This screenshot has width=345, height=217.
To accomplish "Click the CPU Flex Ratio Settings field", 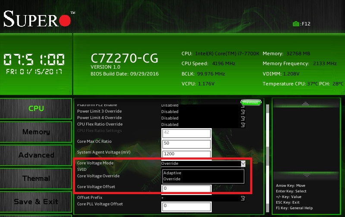I will click(x=186, y=133).
